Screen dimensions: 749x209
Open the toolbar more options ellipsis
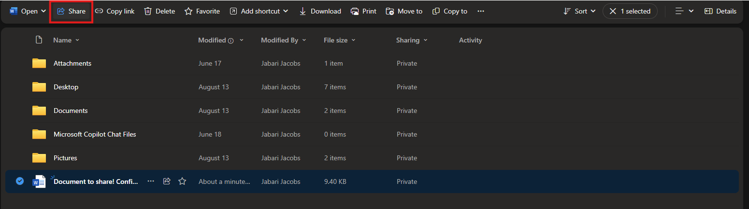click(x=481, y=11)
